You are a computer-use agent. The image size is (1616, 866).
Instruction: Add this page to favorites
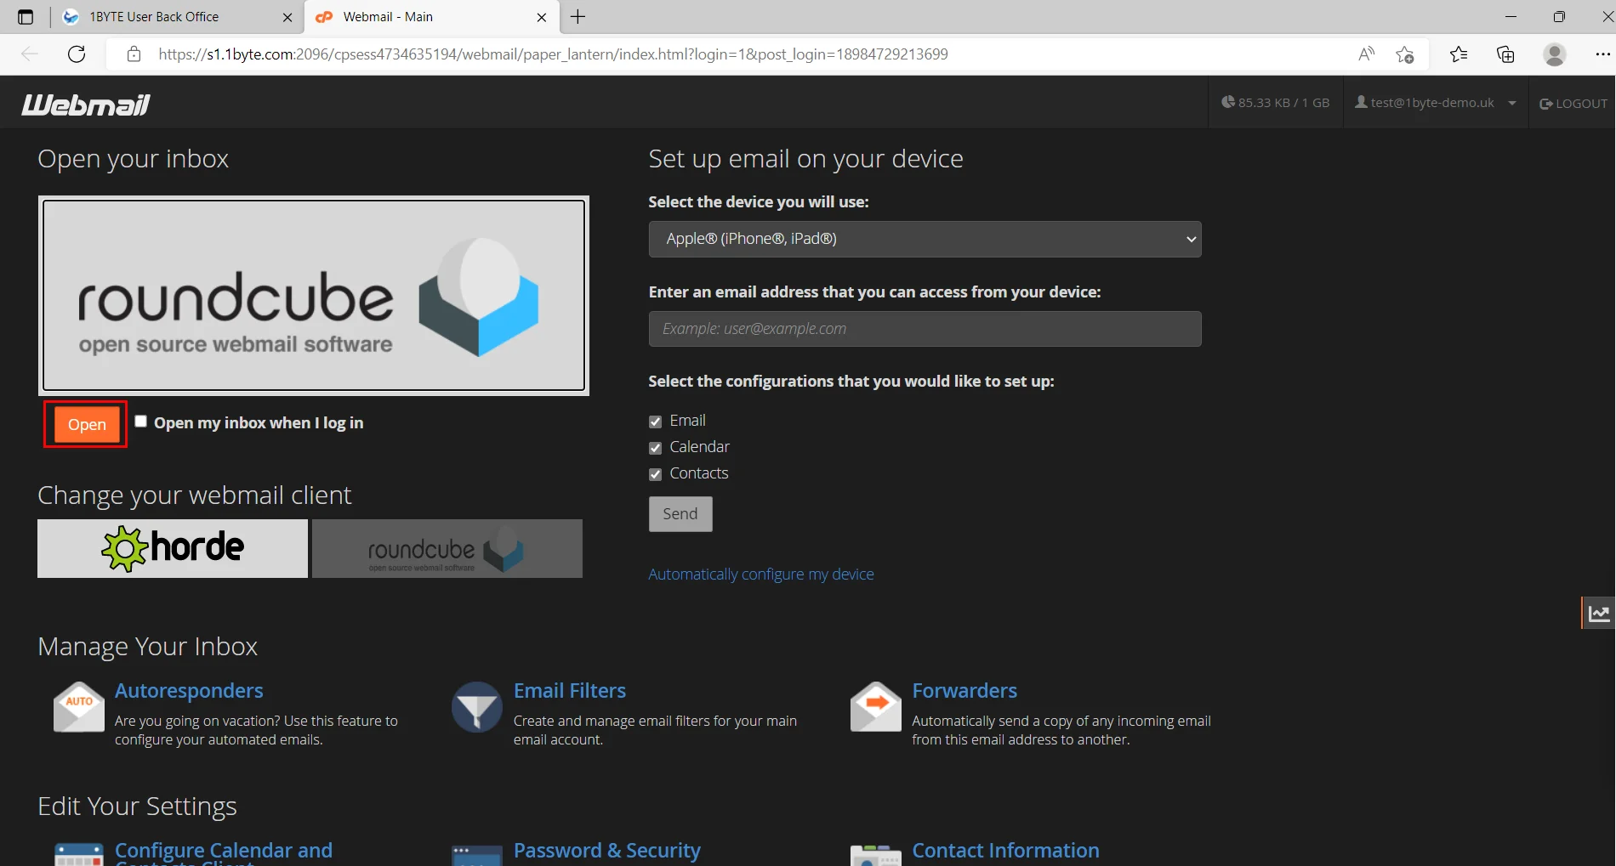pyautogui.click(x=1405, y=54)
